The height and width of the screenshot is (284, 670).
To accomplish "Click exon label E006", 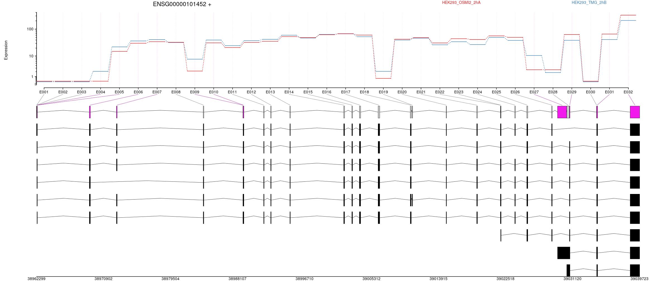I will click(x=138, y=92).
